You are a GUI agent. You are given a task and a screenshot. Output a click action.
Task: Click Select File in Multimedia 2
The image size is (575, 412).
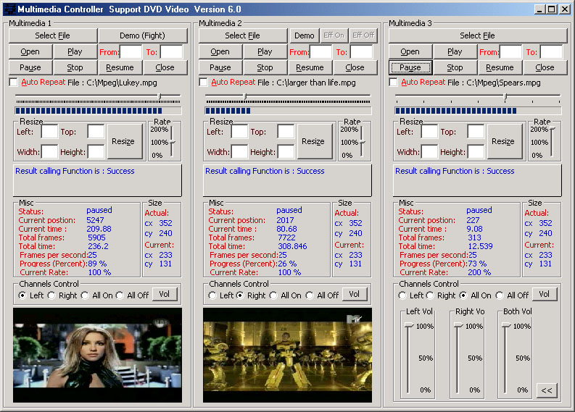[243, 35]
